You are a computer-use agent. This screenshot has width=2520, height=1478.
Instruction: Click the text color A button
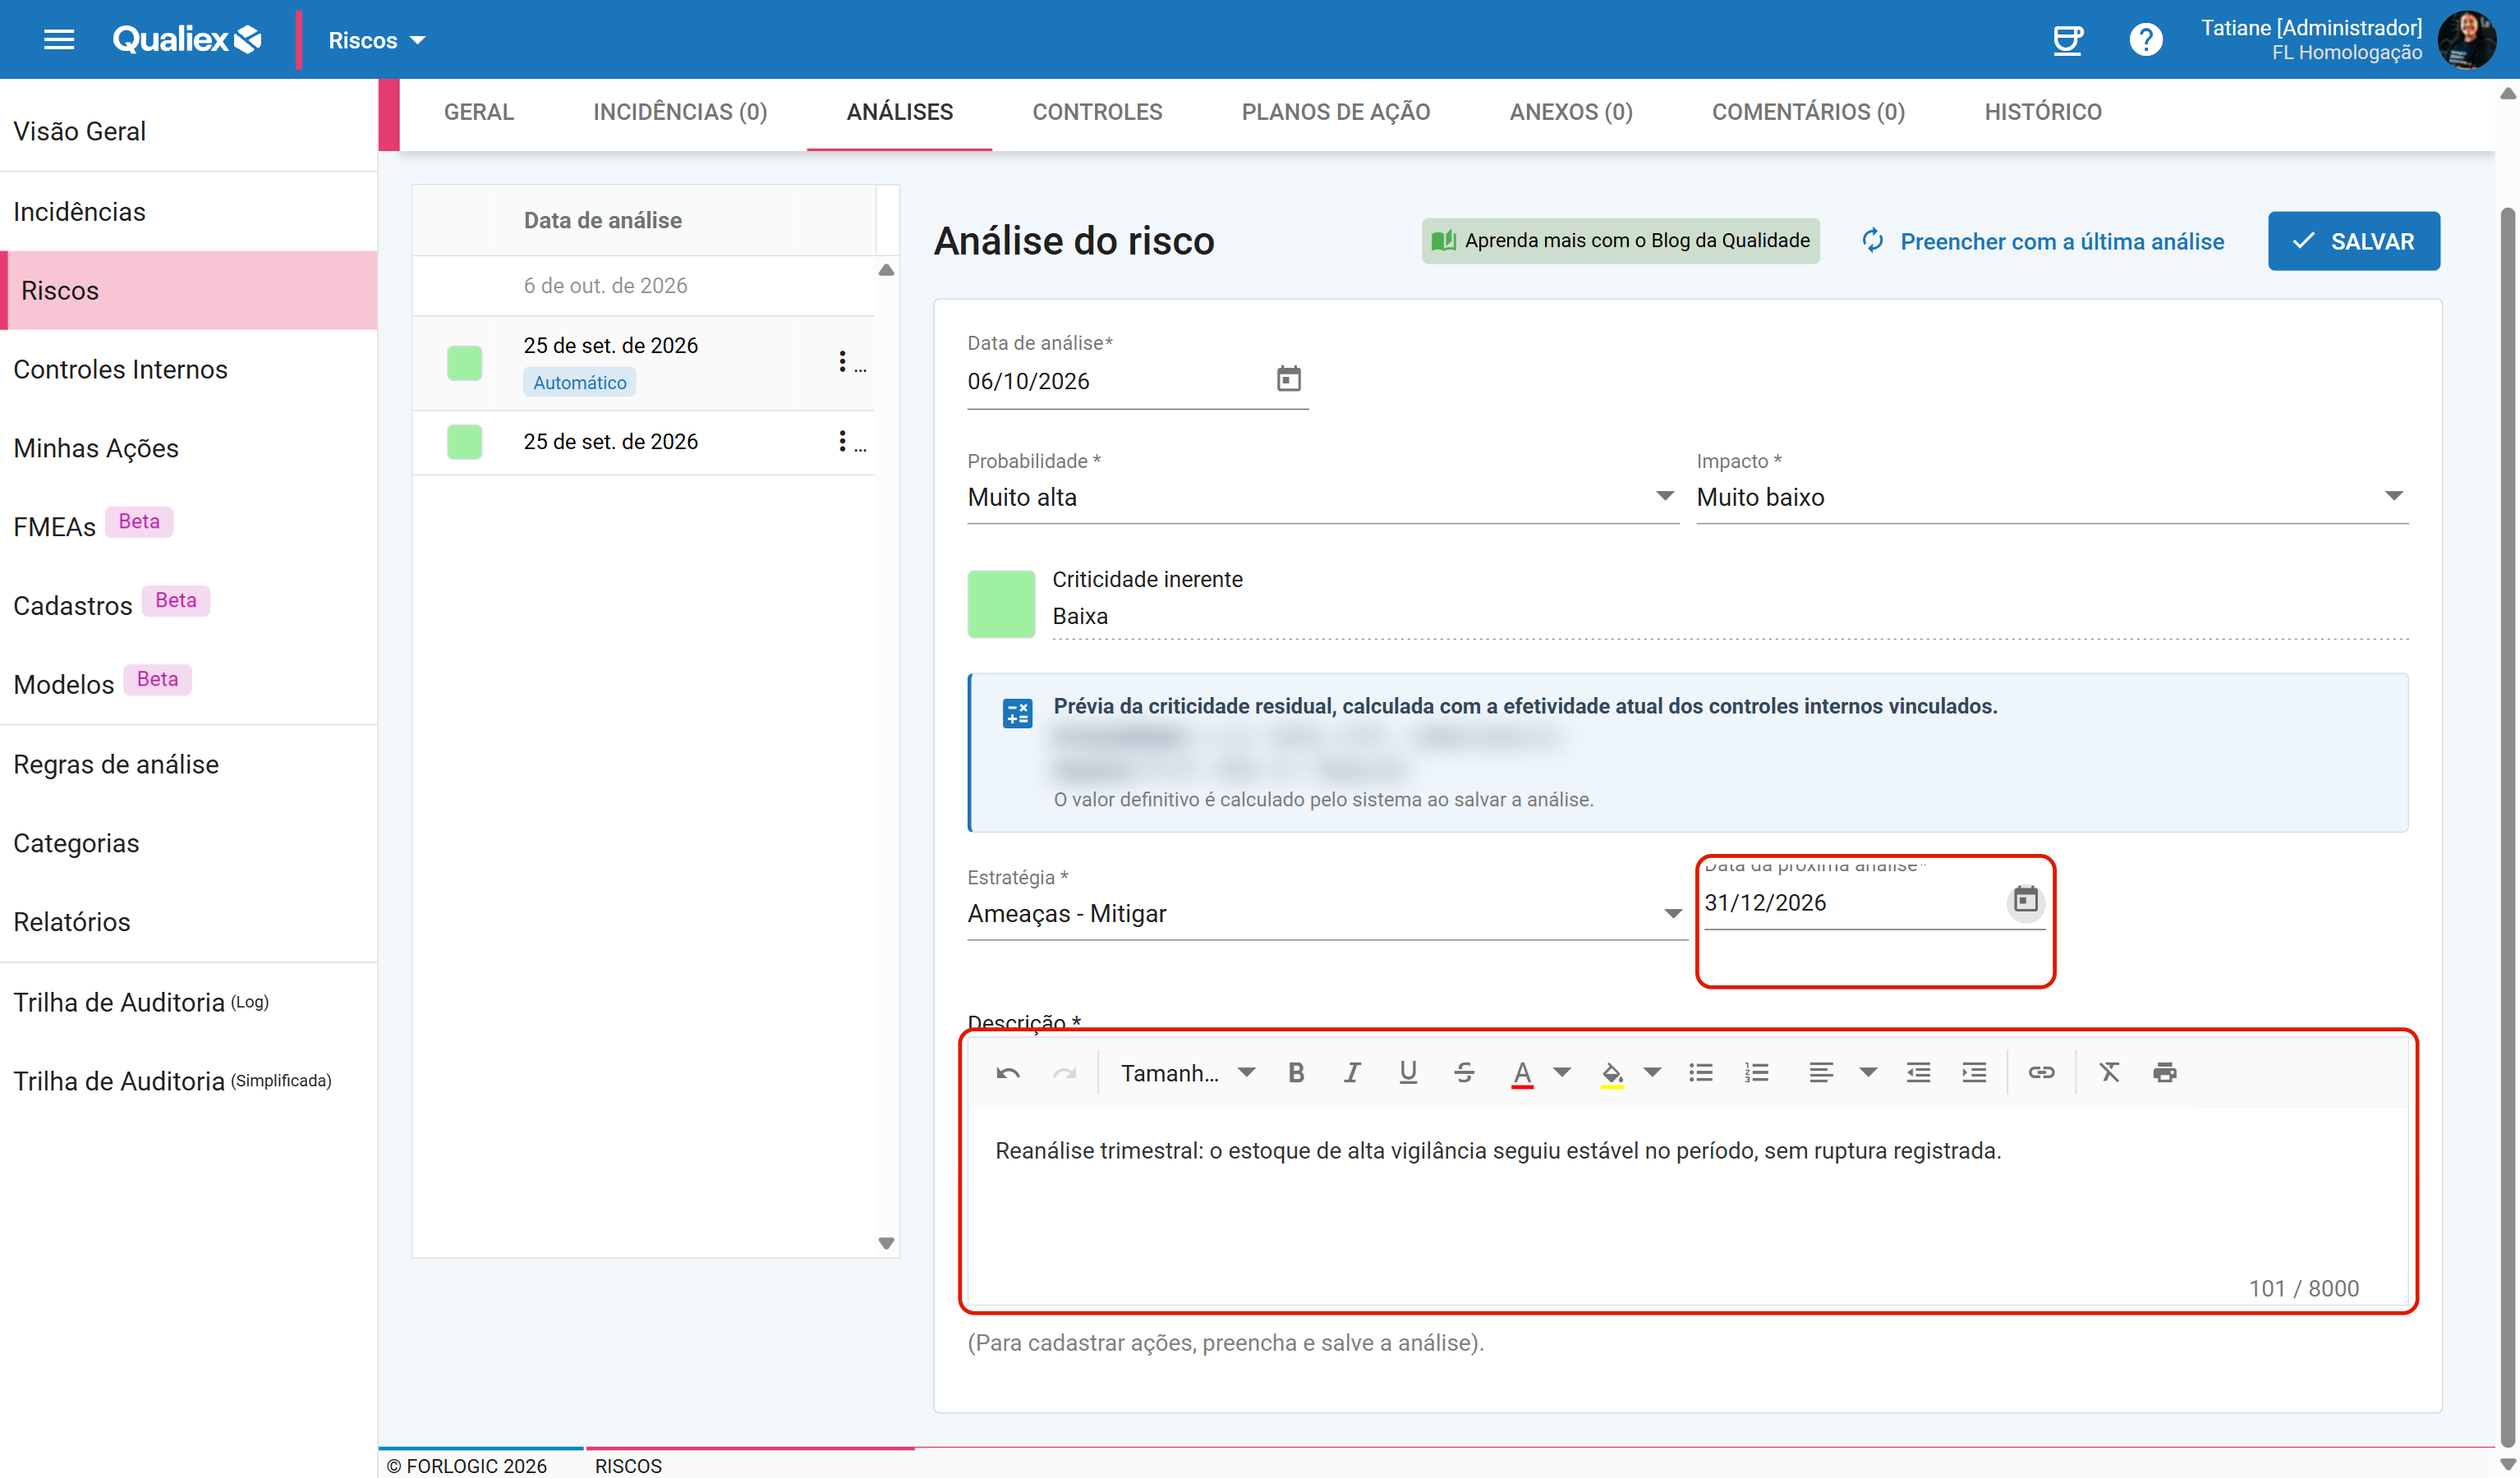click(x=1522, y=1073)
